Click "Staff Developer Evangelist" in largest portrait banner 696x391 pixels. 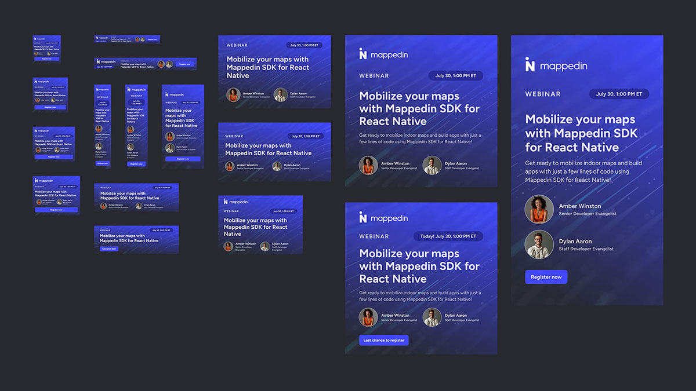[x=586, y=249]
